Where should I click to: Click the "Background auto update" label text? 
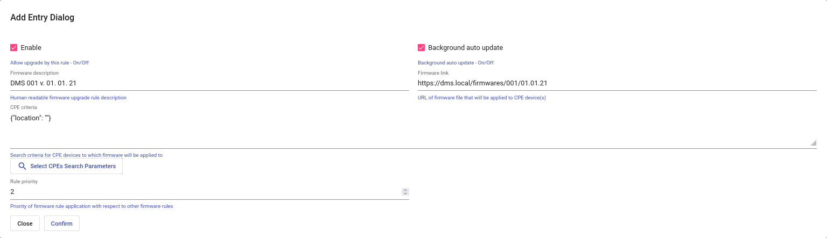(x=465, y=48)
